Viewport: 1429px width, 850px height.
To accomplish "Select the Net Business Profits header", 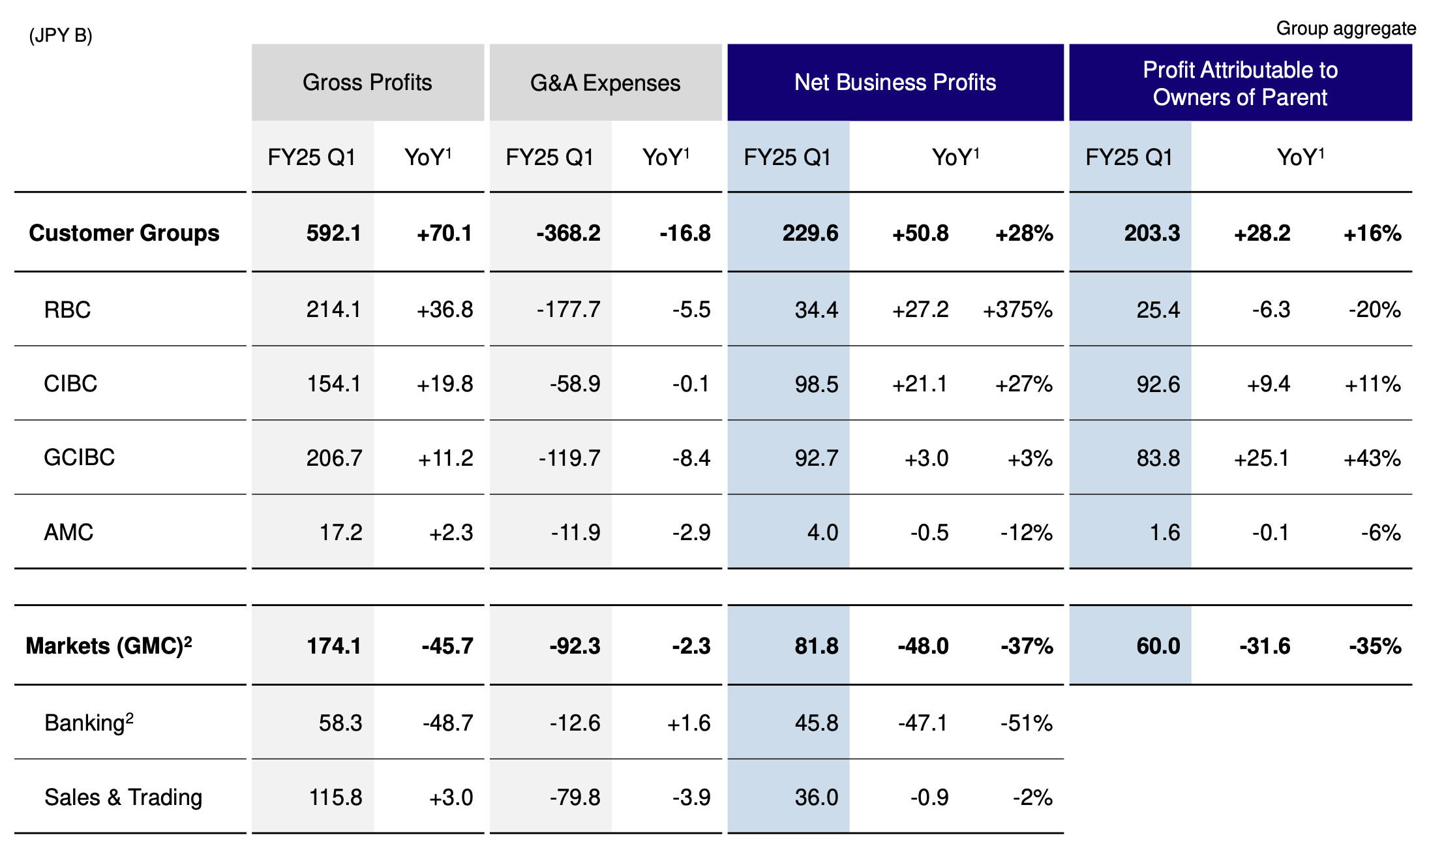I will pos(895,83).
